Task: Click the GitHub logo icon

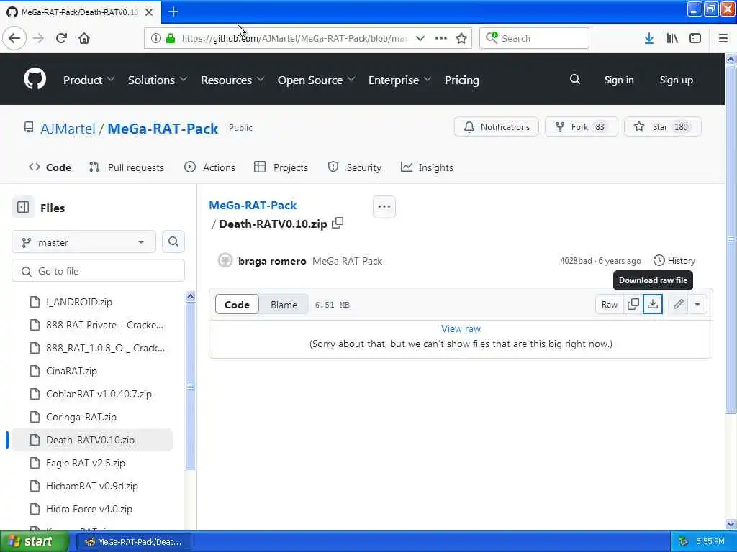Action: 35,79
